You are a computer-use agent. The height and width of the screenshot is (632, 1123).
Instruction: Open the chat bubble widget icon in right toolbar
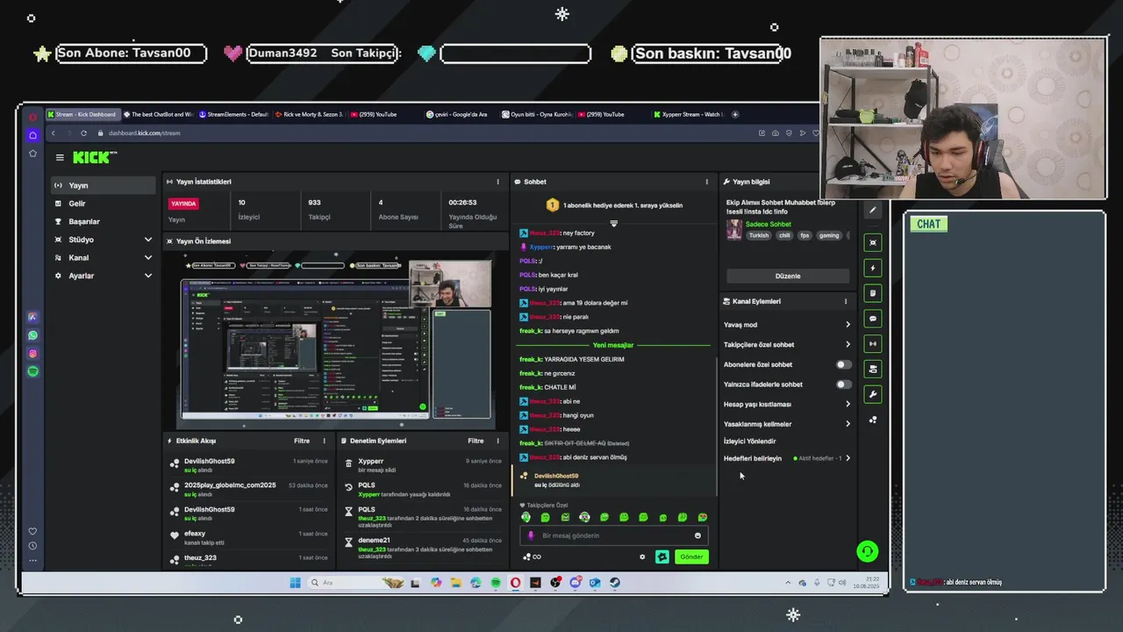pos(872,319)
